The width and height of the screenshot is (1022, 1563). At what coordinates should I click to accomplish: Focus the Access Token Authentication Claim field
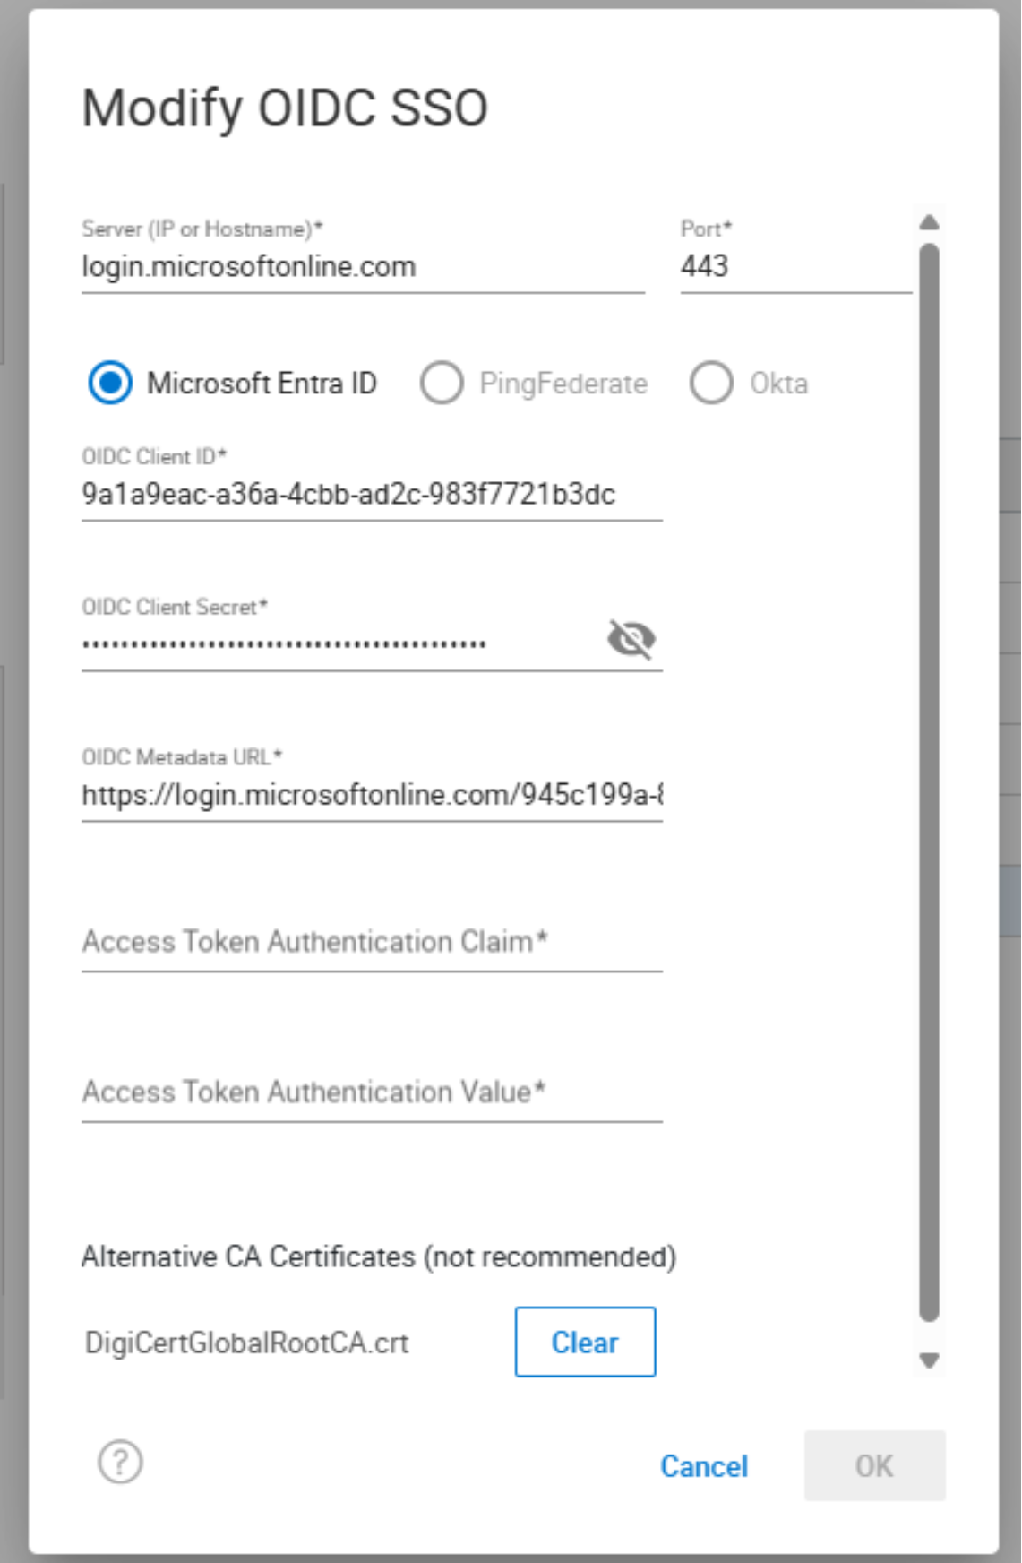click(372, 943)
